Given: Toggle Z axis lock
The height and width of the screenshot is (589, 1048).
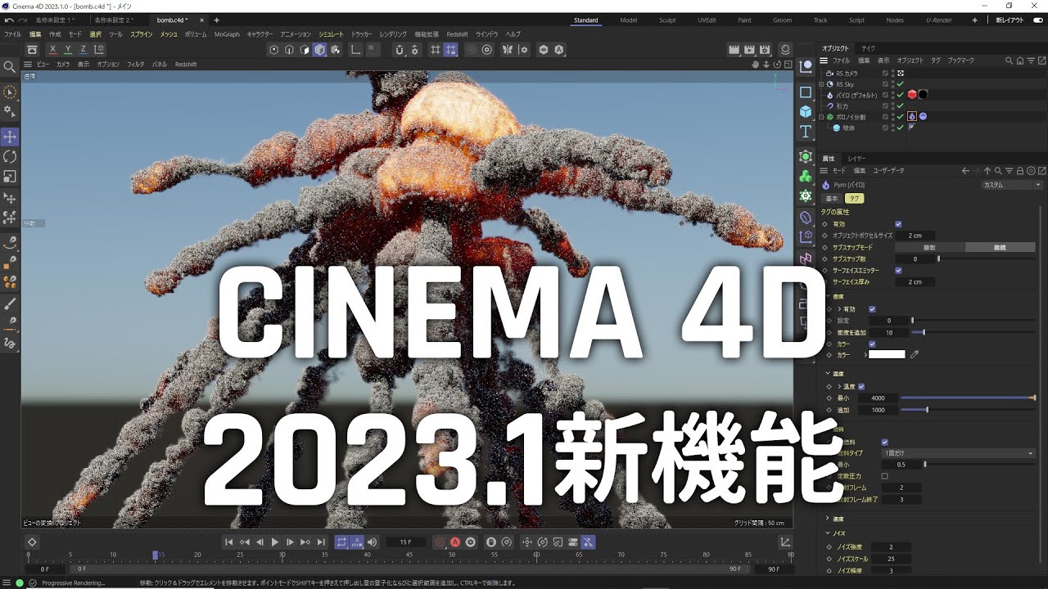Looking at the screenshot, I should pos(83,50).
